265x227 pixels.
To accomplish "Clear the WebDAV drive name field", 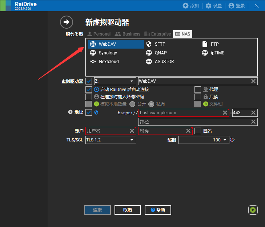I will (x=253, y=81).
